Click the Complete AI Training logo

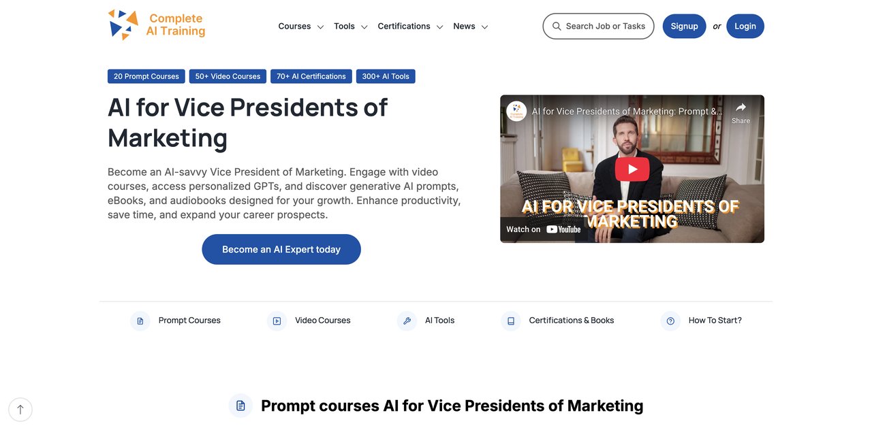click(x=157, y=25)
